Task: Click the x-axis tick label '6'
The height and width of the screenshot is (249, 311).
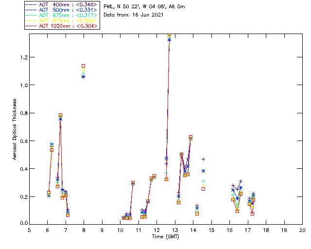Action: [x=48, y=230]
